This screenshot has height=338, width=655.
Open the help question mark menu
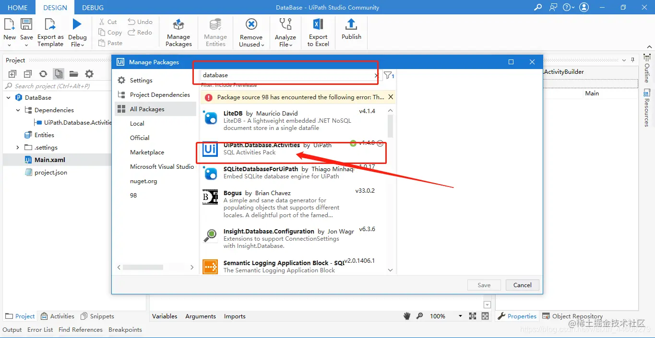[x=569, y=7]
